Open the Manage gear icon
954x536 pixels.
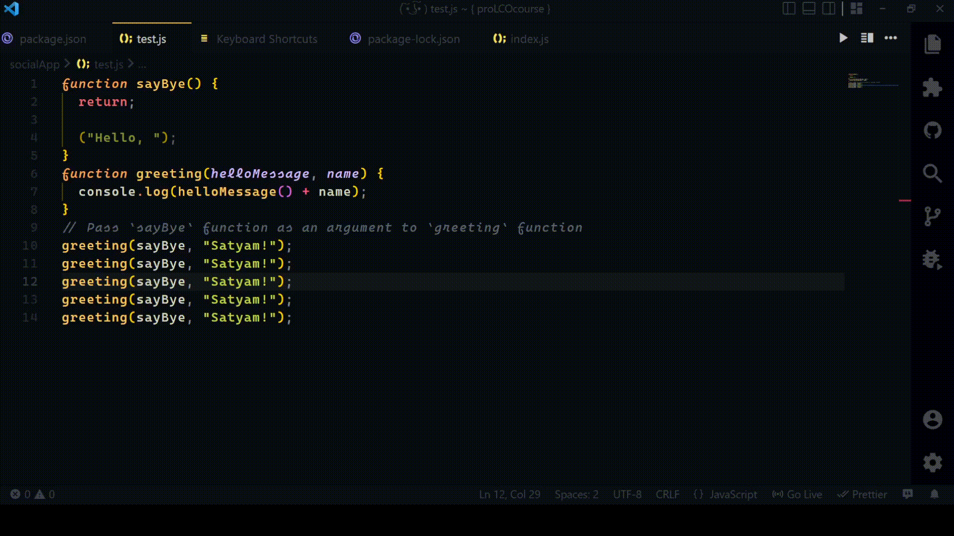(x=933, y=463)
